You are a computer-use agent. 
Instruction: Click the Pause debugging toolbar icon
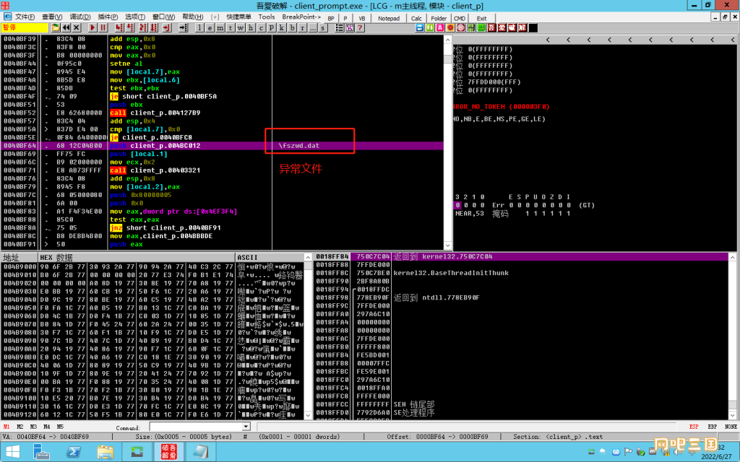click(x=103, y=28)
